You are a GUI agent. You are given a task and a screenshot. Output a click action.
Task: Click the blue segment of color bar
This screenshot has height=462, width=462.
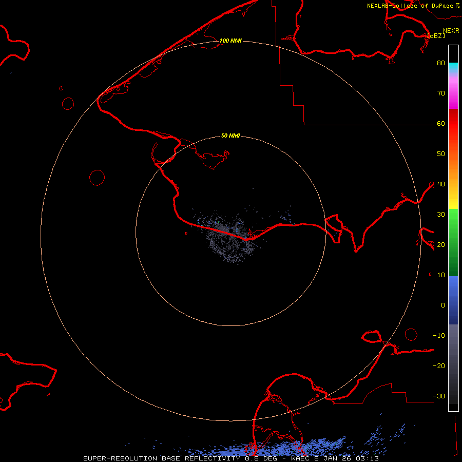point(453,300)
